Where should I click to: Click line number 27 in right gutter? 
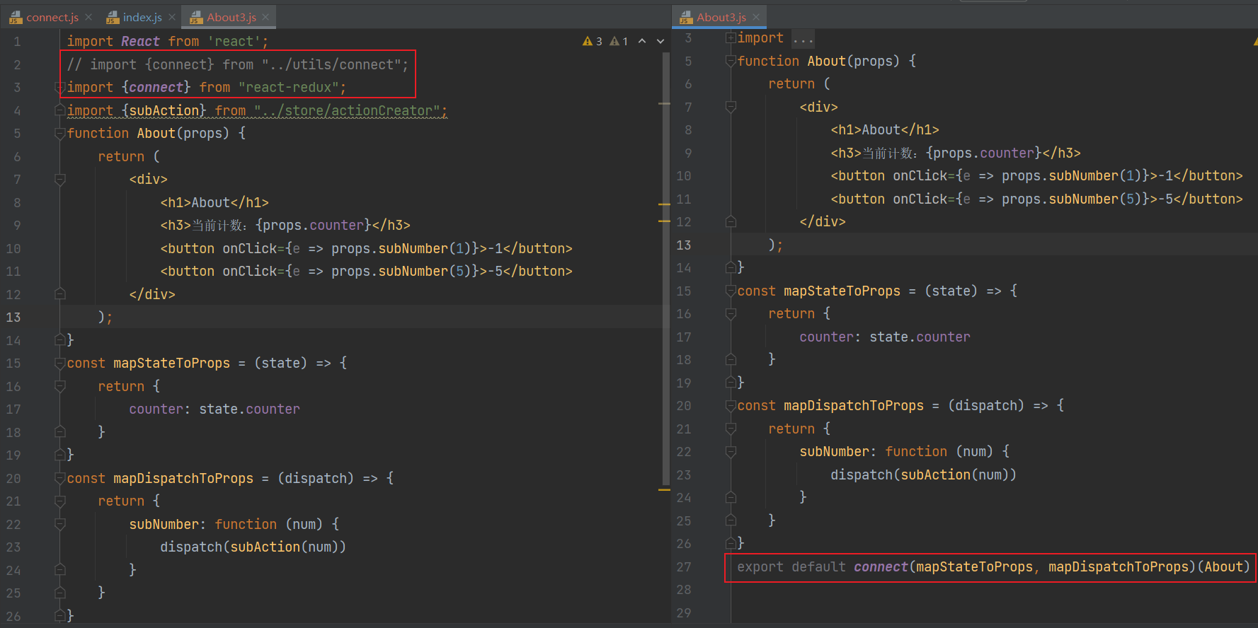tap(683, 566)
